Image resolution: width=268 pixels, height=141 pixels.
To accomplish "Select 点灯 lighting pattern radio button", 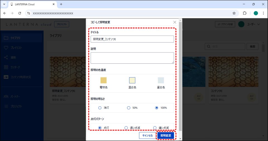I will point(100,128).
